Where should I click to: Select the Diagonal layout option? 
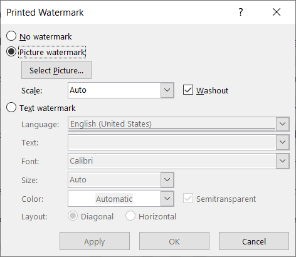point(73,216)
